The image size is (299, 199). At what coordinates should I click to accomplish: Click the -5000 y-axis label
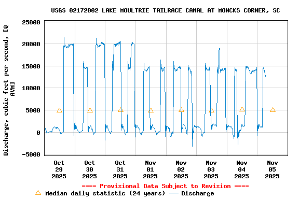[x=31, y=154]
